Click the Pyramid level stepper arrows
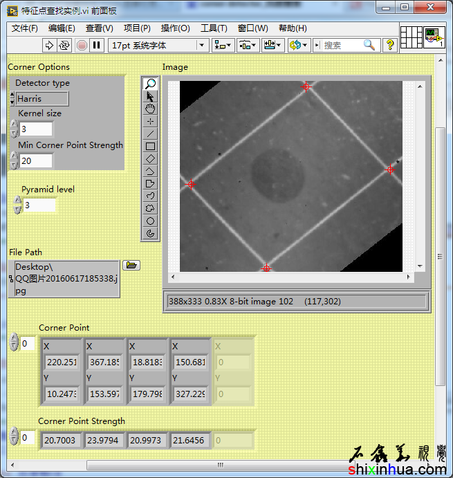This screenshot has width=453, height=478. [x=18, y=205]
